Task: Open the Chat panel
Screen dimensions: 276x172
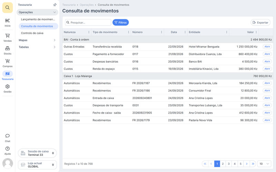Action: click(x=7, y=138)
